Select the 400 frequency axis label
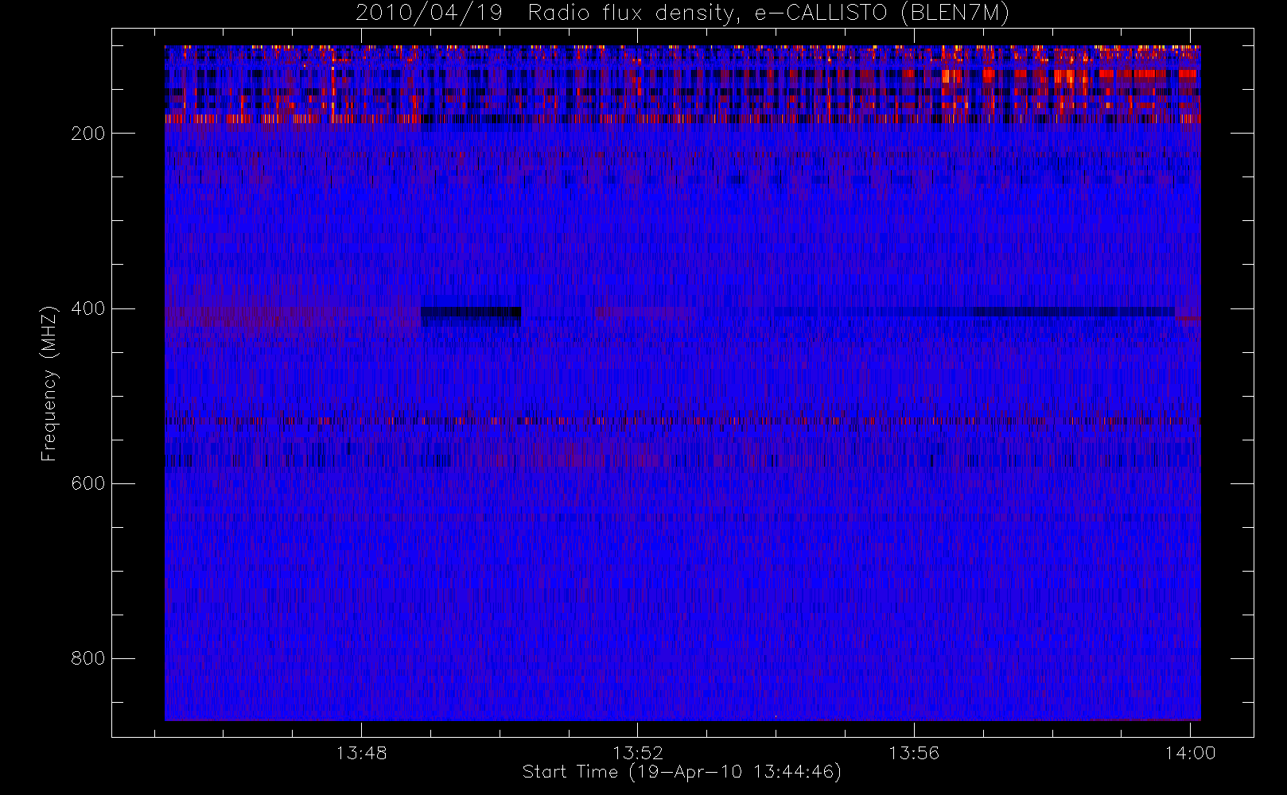The width and height of the screenshot is (1287, 795). pyautogui.click(x=87, y=308)
